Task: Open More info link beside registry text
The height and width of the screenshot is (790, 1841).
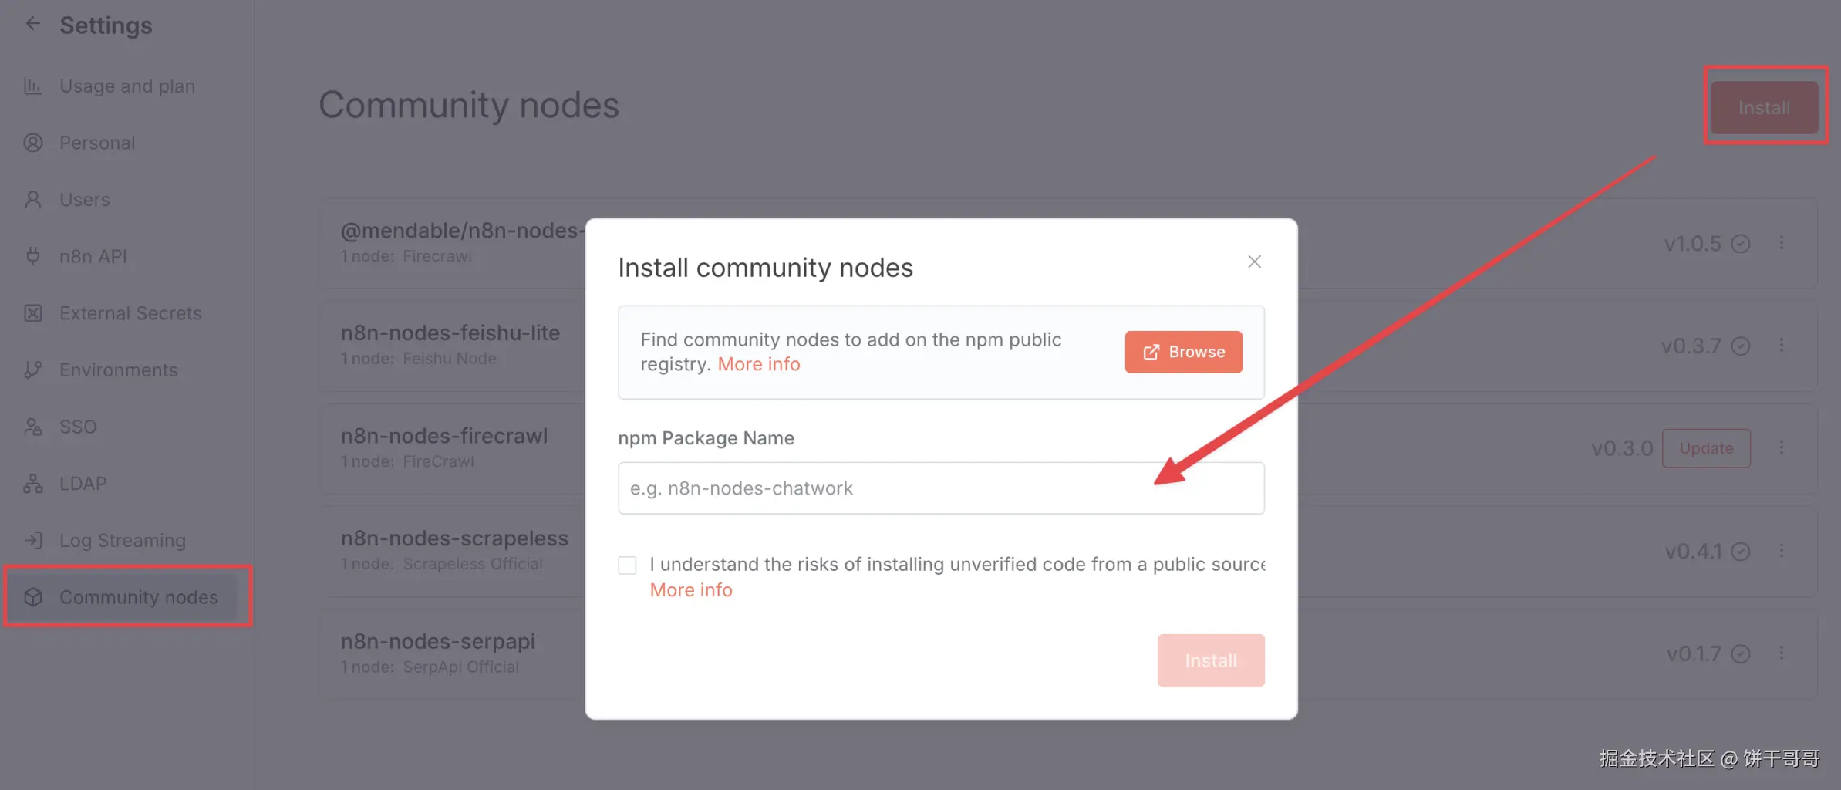Action: (758, 364)
